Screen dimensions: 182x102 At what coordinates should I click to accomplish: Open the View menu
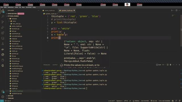click(x=16, y=7)
